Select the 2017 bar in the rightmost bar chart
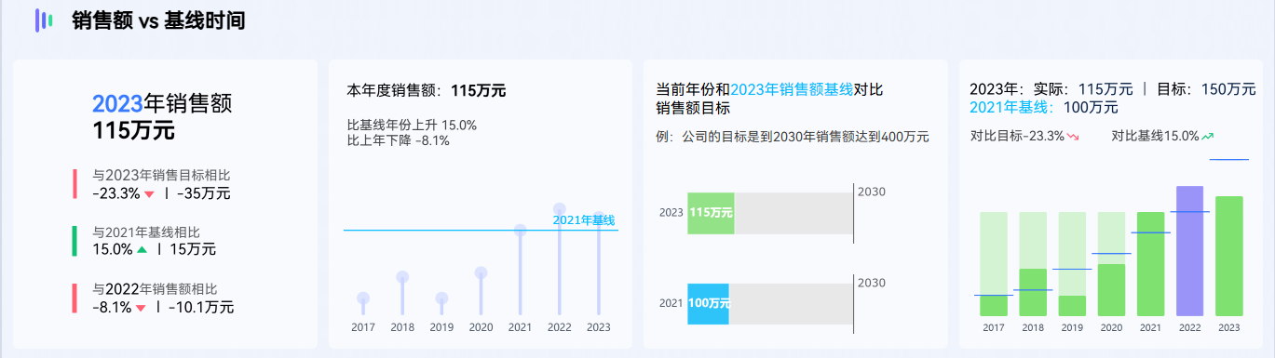 994,306
